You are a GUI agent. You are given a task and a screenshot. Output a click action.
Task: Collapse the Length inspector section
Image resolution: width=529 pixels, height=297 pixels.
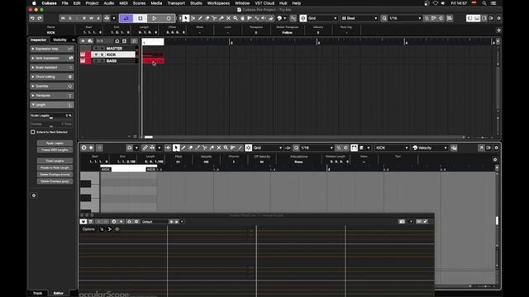coord(51,105)
